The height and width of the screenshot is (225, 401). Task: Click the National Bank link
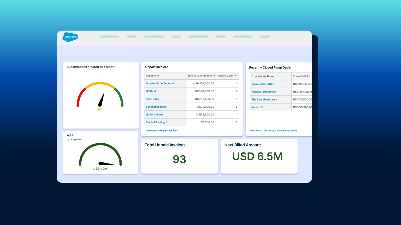[x=155, y=114]
